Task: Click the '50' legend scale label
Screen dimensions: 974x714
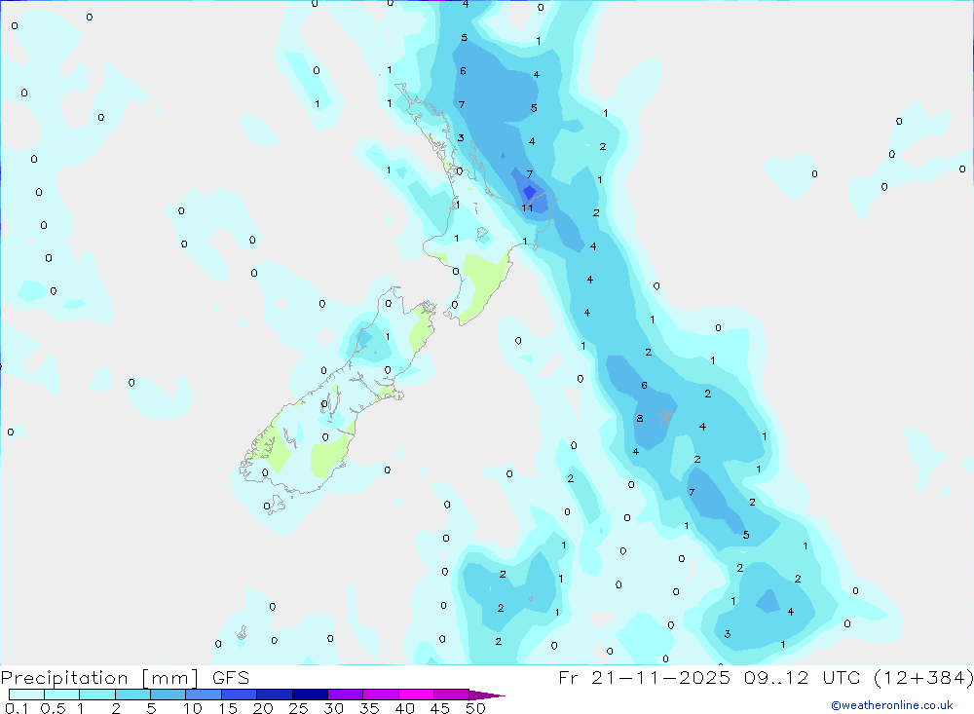Action: tap(475, 708)
